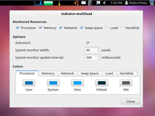Increase update interval with up arrow
Screen dimensions: 155x116
[99, 56]
